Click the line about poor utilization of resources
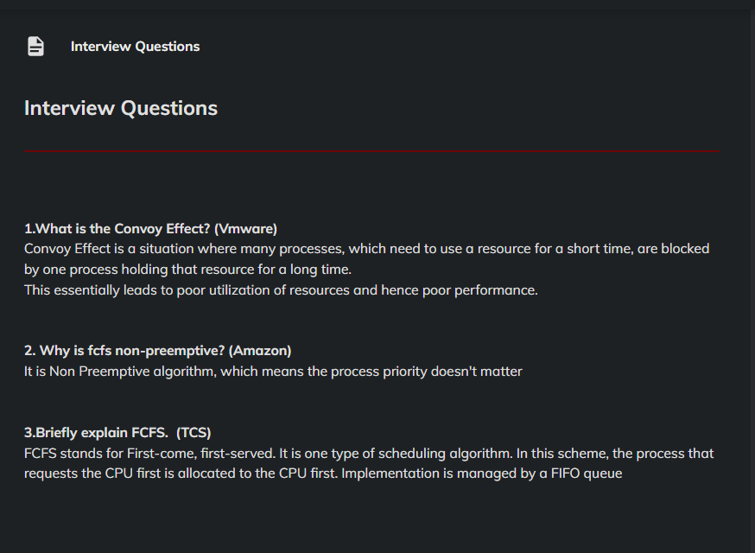 pyautogui.click(x=281, y=290)
